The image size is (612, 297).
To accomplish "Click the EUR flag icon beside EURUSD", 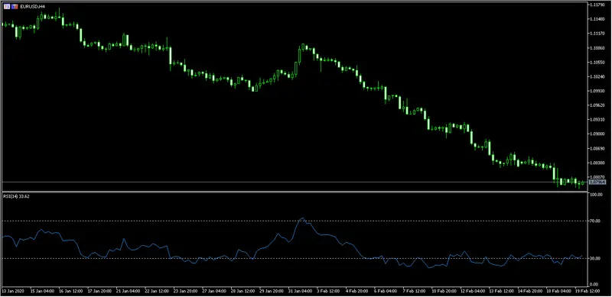I will click(7, 6).
